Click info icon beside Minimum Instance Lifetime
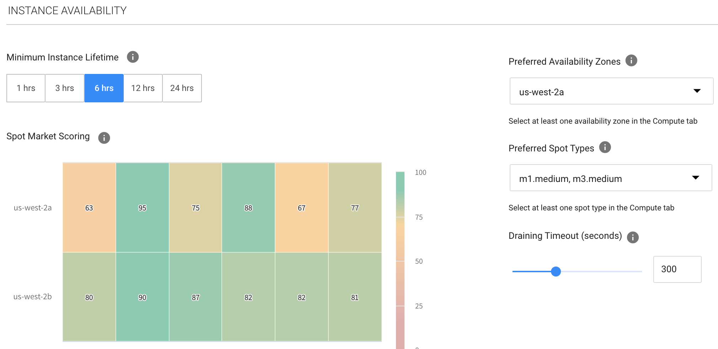 click(x=133, y=57)
